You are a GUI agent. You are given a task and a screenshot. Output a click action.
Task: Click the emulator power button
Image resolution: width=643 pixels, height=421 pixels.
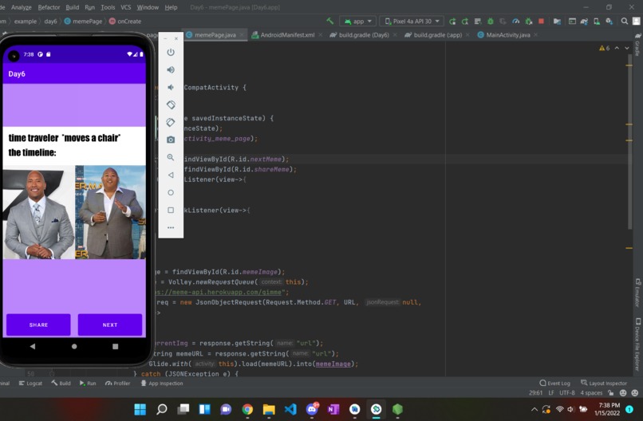click(x=171, y=52)
